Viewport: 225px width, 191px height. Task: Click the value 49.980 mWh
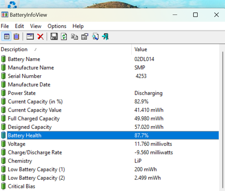pyautogui.click(x=149, y=118)
